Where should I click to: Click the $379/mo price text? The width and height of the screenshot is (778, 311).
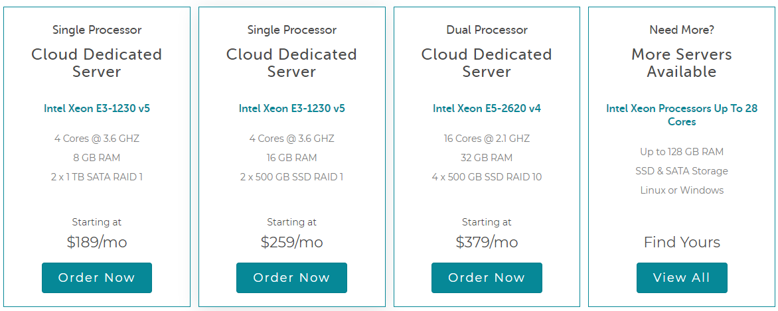point(487,242)
